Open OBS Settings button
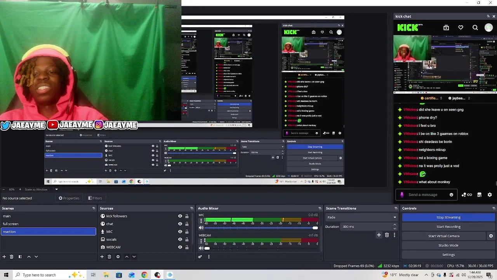This screenshot has height=280, width=497. click(x=448, y=255)
